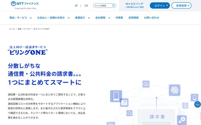Open the お支払い・各種お手続き menu item

51,18
